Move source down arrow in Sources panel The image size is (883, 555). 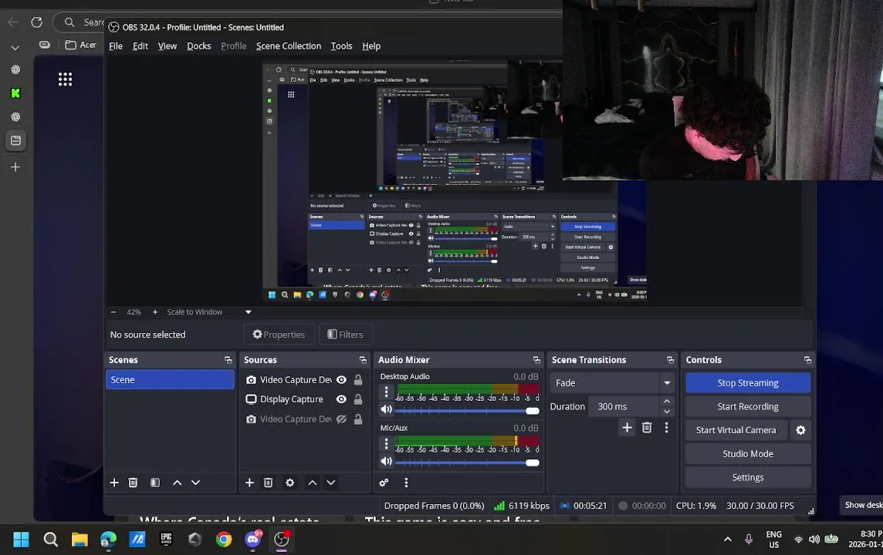[331, 483]
